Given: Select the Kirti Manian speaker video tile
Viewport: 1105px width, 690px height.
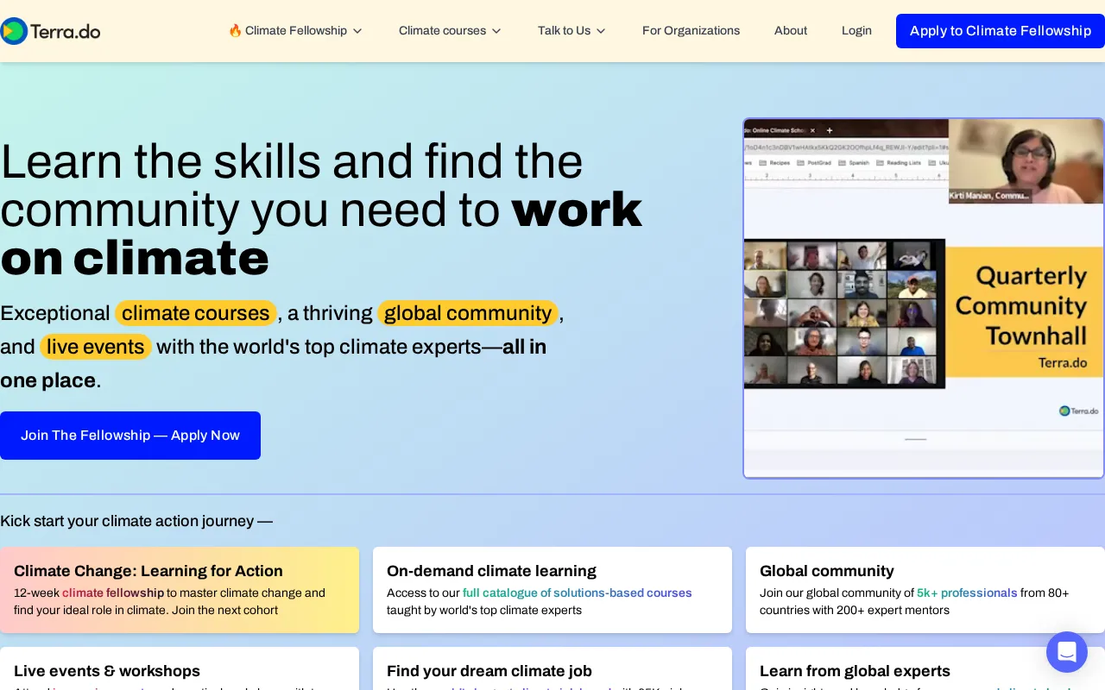Looking at the screenshot, I should [x=1026, y=160].
